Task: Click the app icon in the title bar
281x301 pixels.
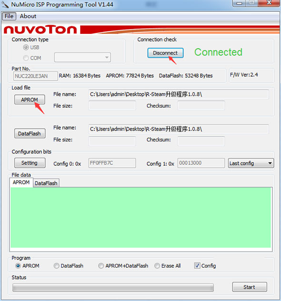Action: (5, 5)
